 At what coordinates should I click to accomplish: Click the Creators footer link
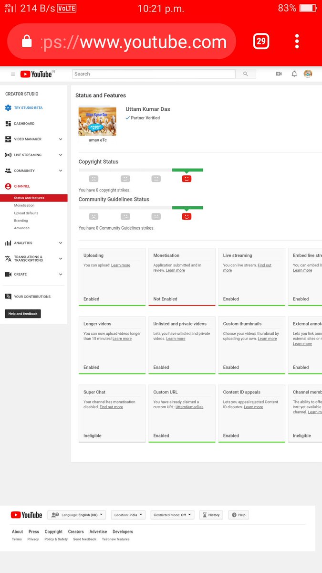tap(76, 531)
